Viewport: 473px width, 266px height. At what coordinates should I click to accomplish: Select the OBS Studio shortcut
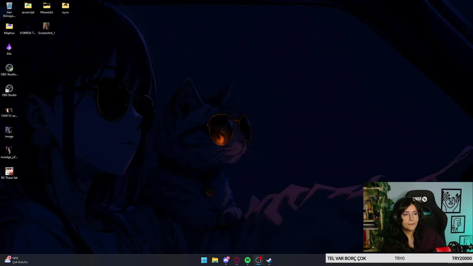pos(9,91)
